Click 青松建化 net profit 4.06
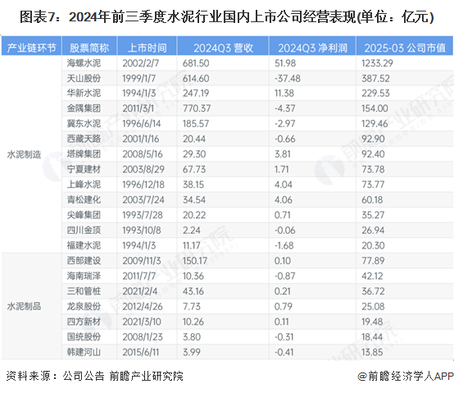 (284, 199)
